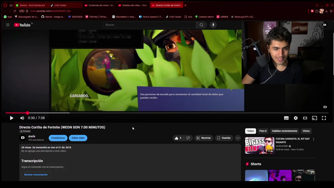
Task: Open AIRBNB bookmark
Action: pyautogui.click(x=222, y=17)
